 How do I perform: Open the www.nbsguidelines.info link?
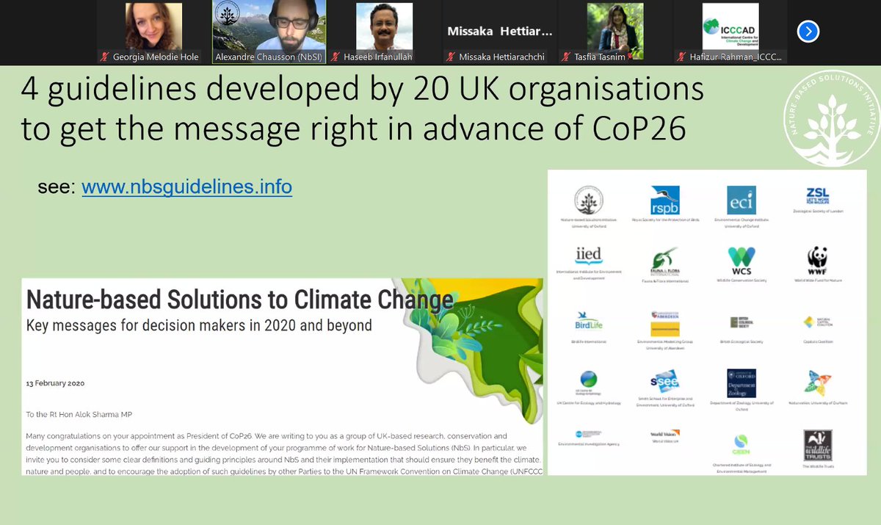pyautogui.click(x=186, y=187)
